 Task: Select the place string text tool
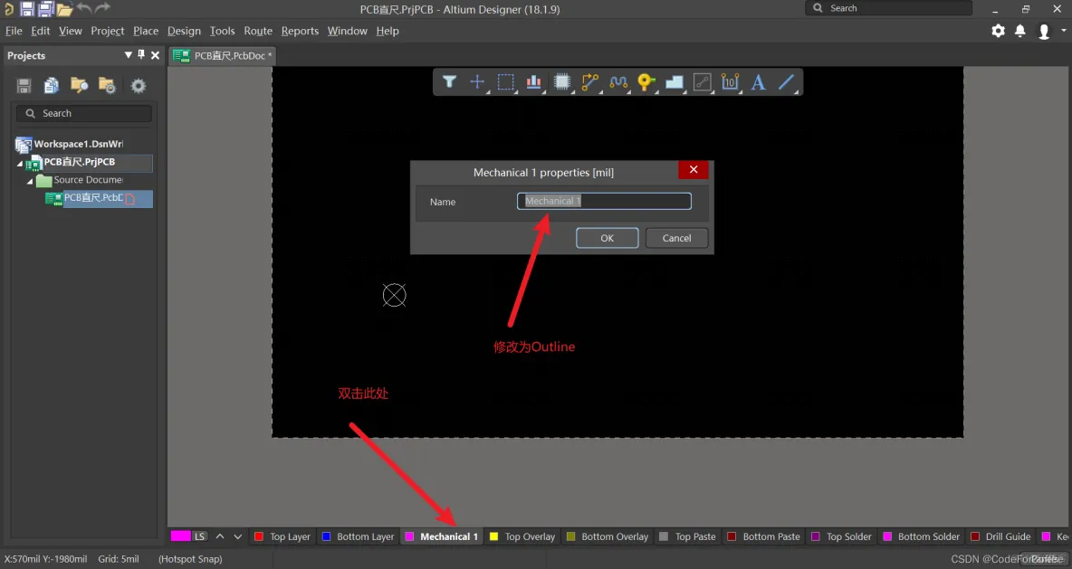click(x=758, y=82)
